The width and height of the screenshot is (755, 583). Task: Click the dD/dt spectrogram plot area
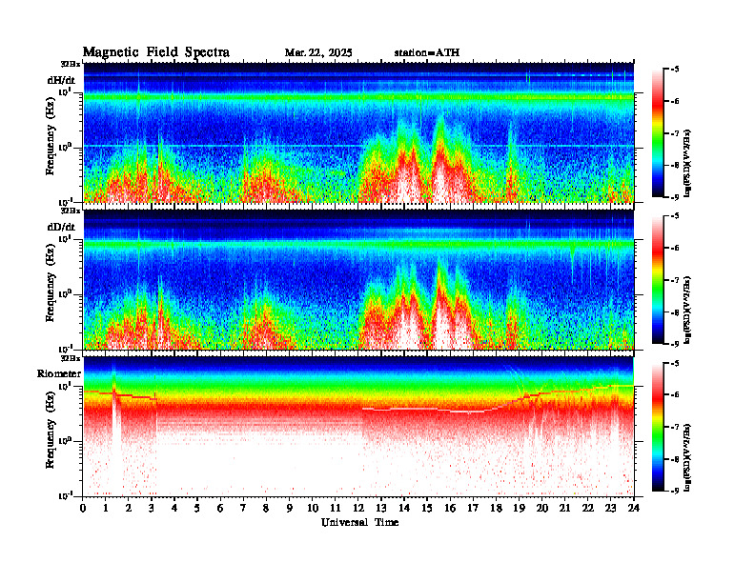[x=358, y=279]
